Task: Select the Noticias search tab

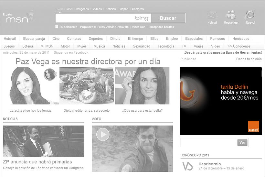Action: (x=111, y=9)
